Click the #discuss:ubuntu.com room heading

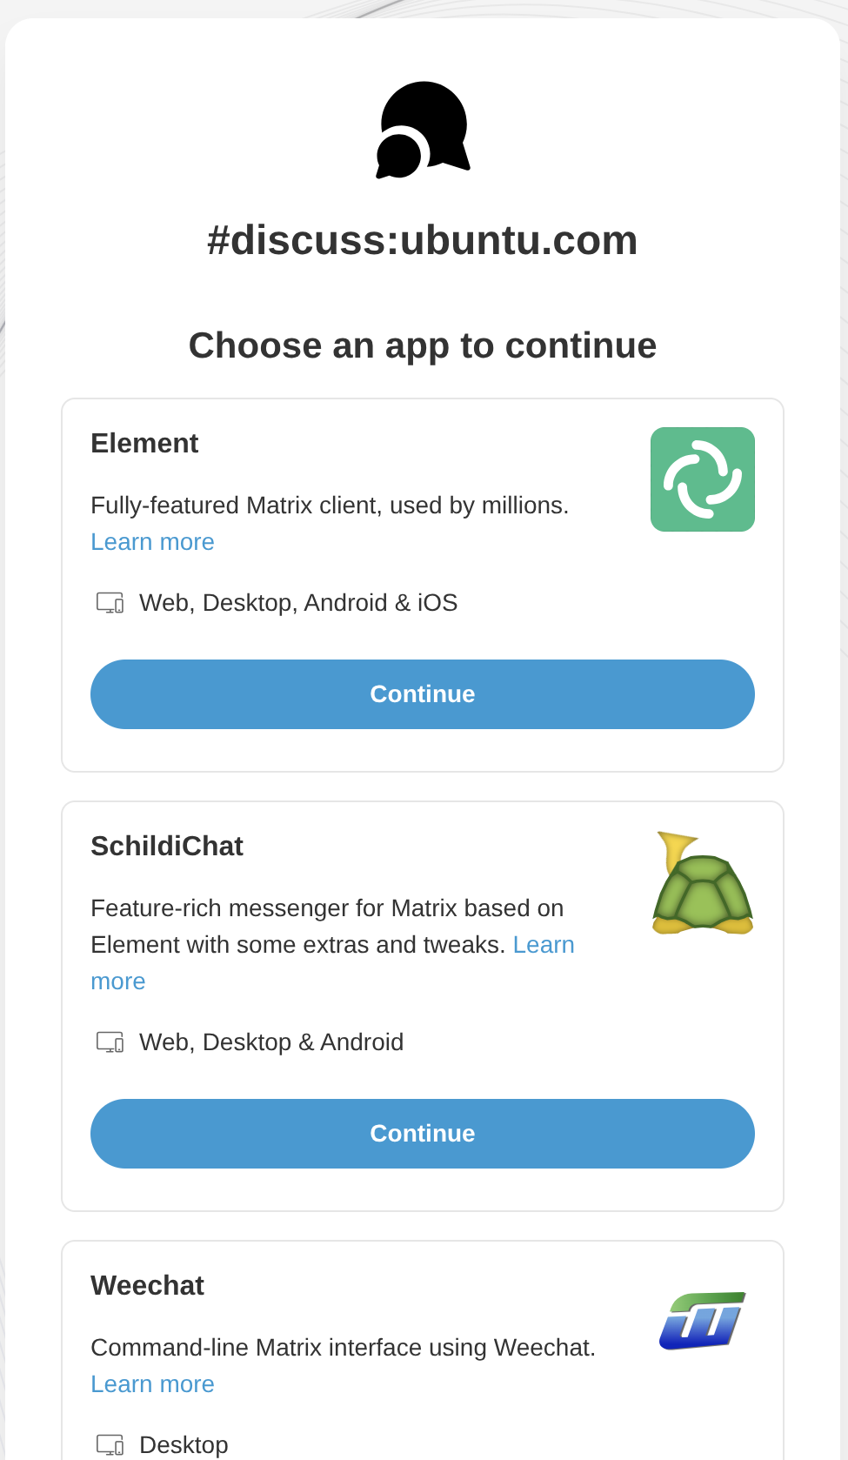423,240
